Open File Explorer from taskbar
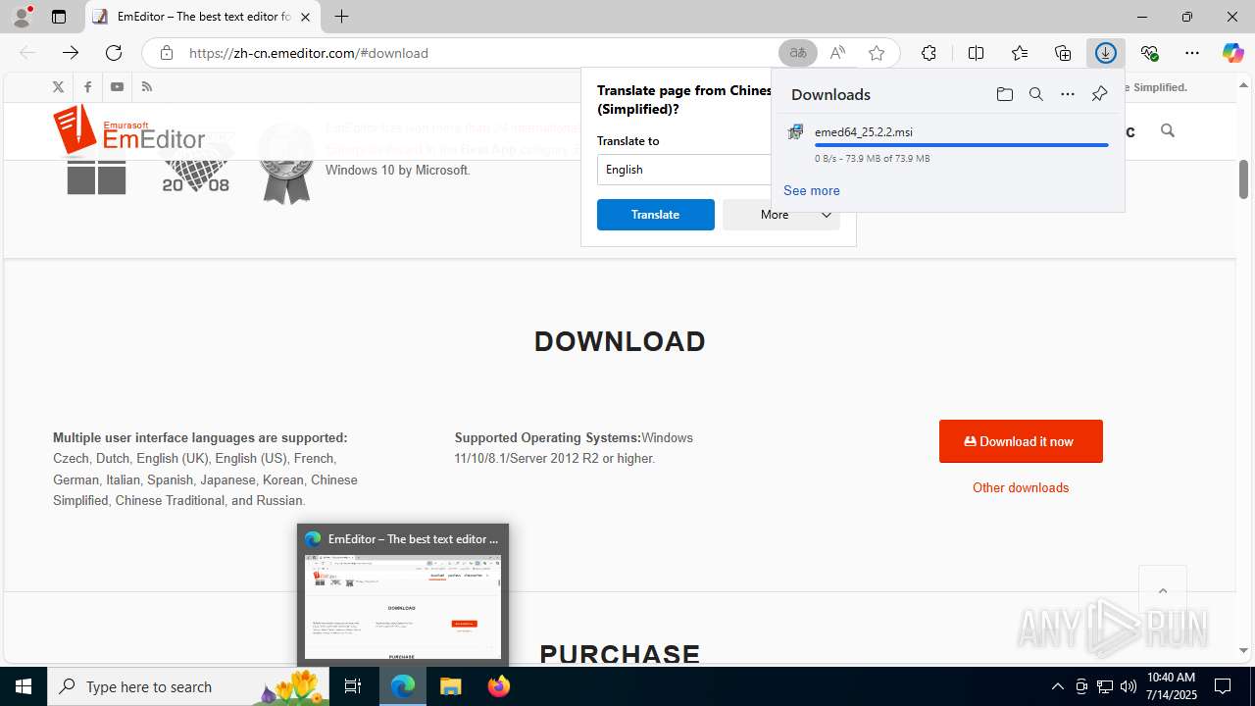Image resolution: width=1255 pixels, height=706 pixels. (x=451, y=686)
